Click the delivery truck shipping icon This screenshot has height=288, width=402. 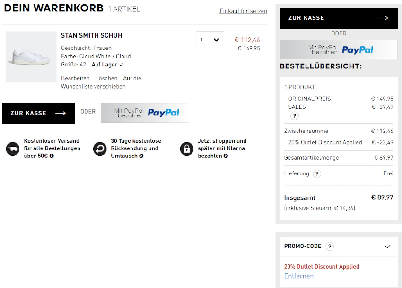tap(13, 149)
